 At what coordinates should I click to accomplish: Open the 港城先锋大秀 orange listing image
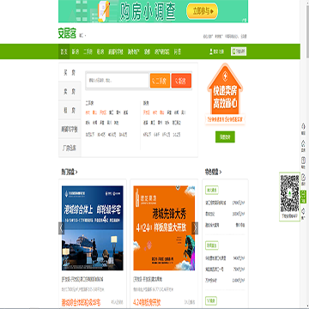164,228
